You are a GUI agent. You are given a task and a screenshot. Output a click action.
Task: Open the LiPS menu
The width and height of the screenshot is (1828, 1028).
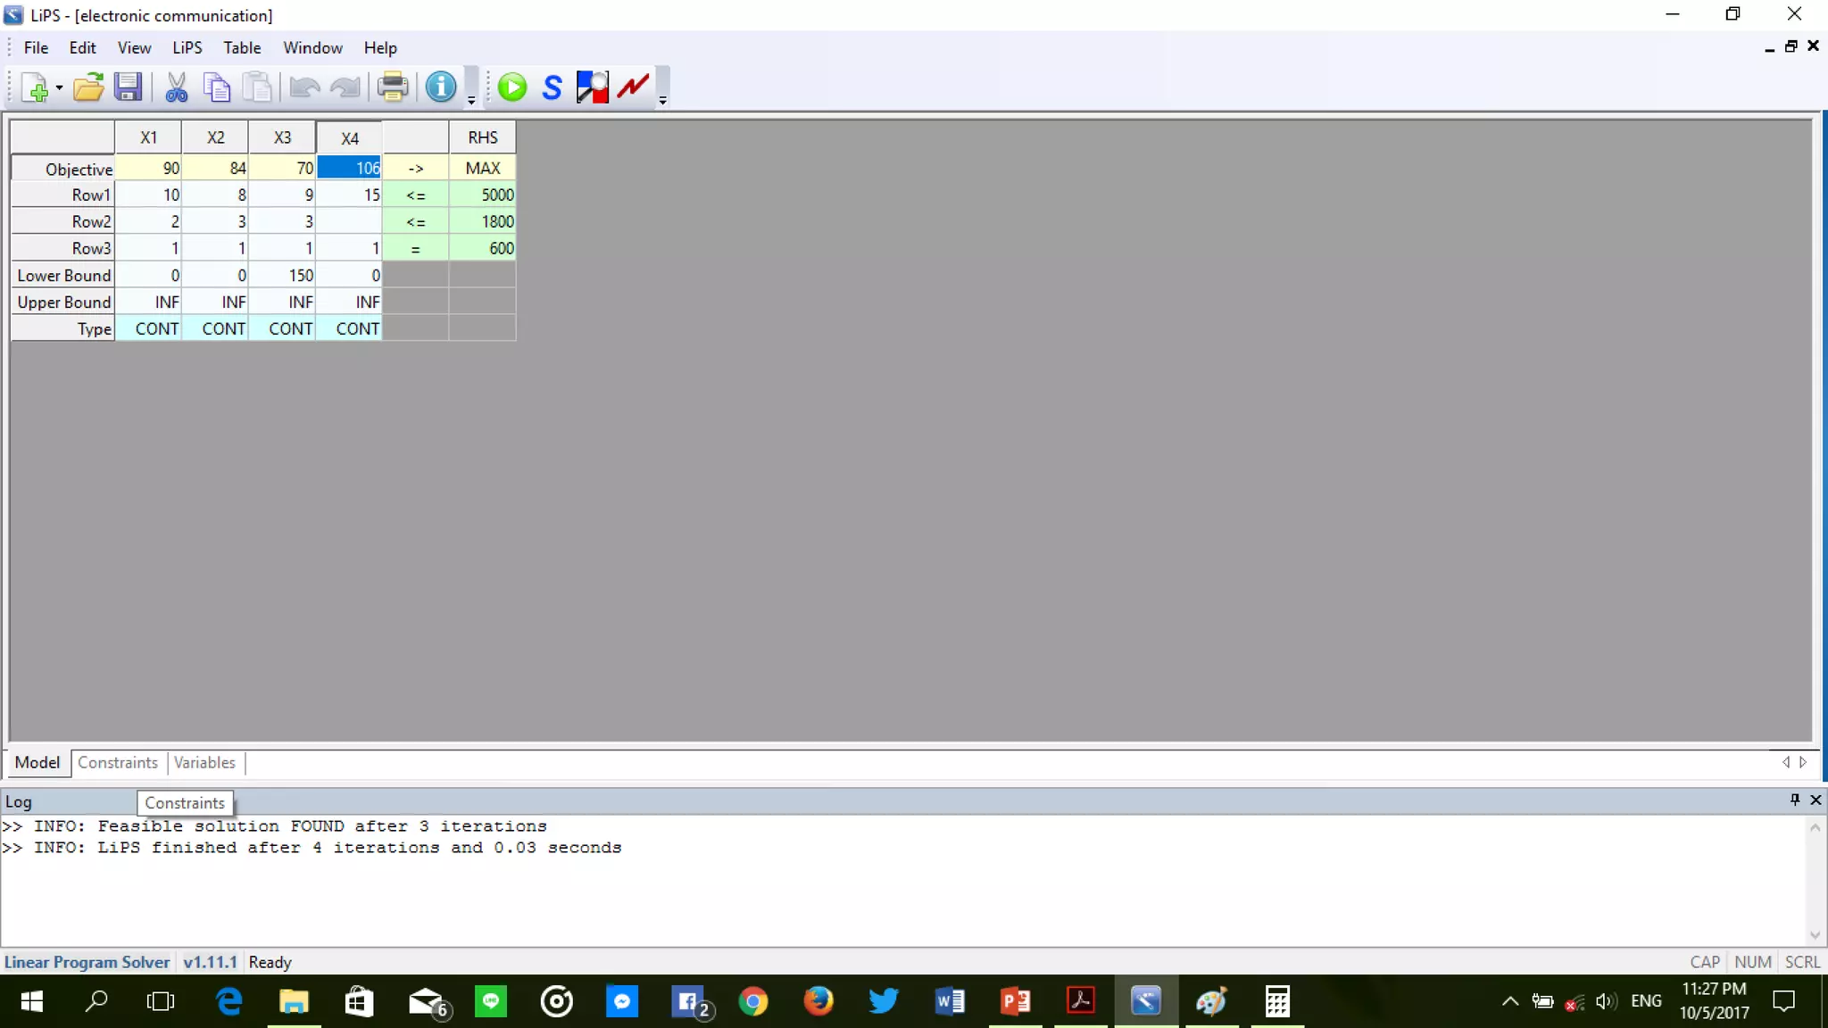tap(187, 47)
